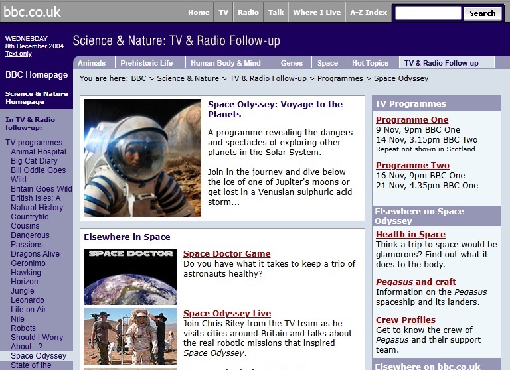Open Bill Oddie Goes Wild sidebar link
The image size is (510, 370).
point(38,175)
